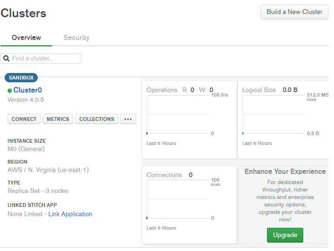Click the search magnifier icon
This screenshot has height=251, width=334.
[7, 59]
